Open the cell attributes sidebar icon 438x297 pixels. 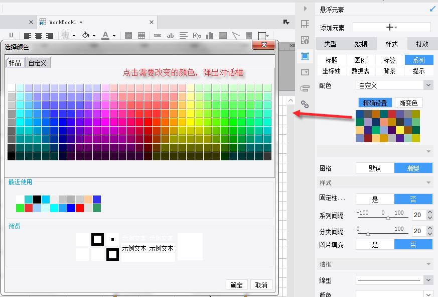305,24
